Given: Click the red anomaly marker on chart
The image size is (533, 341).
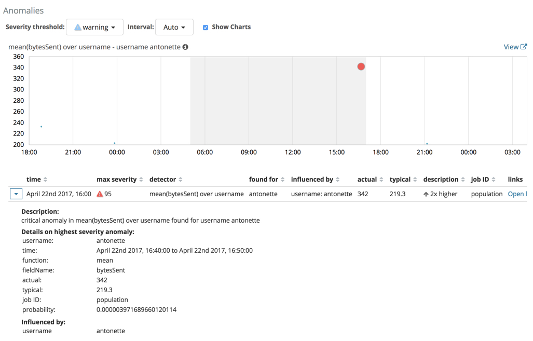Looking at the screenshot, I should [x=361, y=66].
